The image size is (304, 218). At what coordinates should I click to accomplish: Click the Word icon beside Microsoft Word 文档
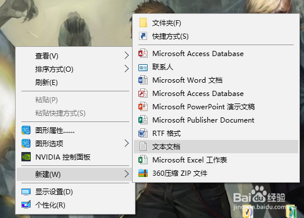pyautogui.click(x=143, y=80)
